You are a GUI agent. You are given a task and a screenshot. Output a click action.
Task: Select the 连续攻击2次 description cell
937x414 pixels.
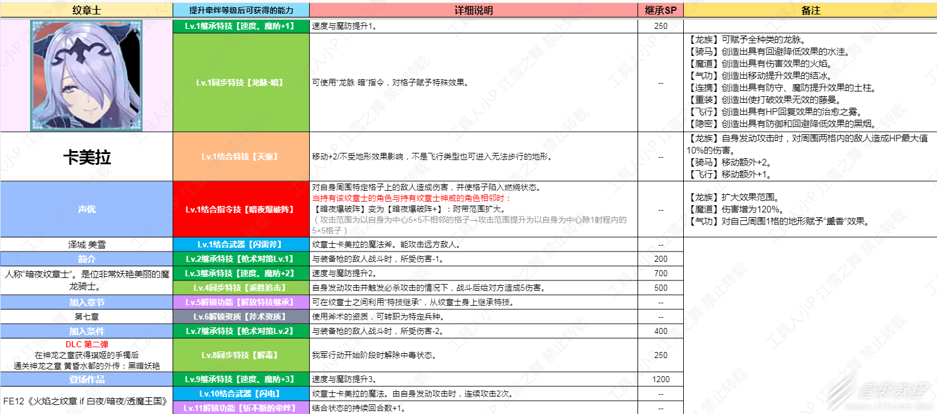point(473,394)
